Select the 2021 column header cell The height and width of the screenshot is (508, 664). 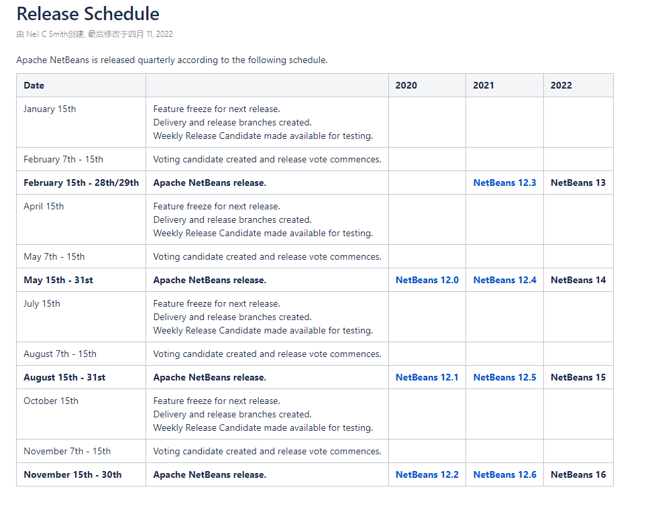[x=484, y=85]
